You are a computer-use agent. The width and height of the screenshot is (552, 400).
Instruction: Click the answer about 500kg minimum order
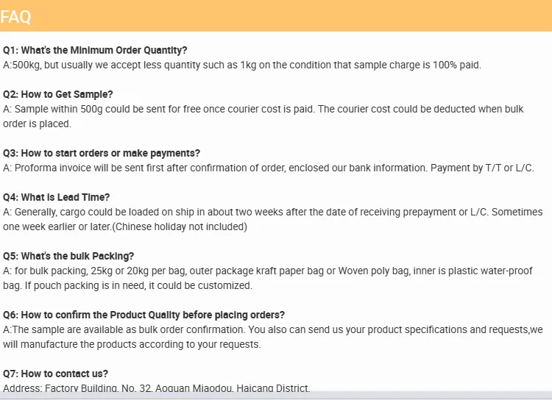[x=242, y=65]
